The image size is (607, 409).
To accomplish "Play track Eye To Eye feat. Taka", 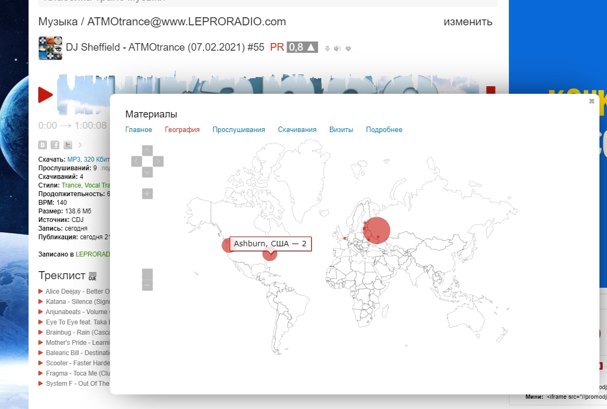I will [40, 322].
